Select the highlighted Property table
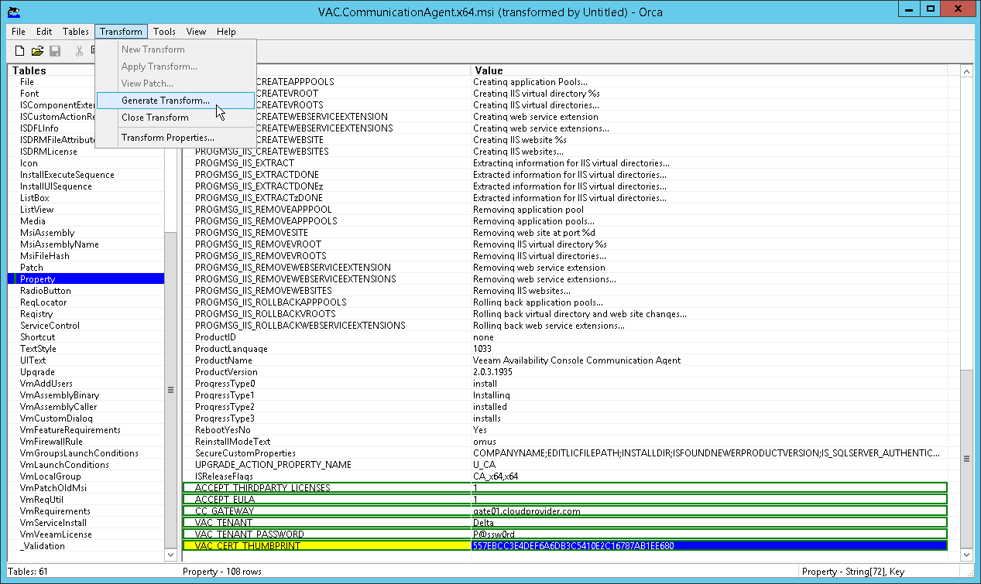 [86, 279]
